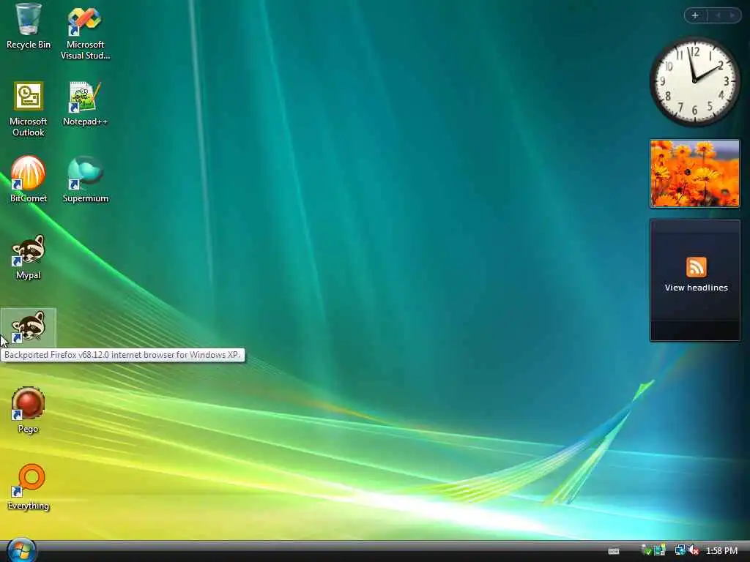This screenshot has height=562, width=750.
Task: Click the View headlines link
Action: (696, 288)
